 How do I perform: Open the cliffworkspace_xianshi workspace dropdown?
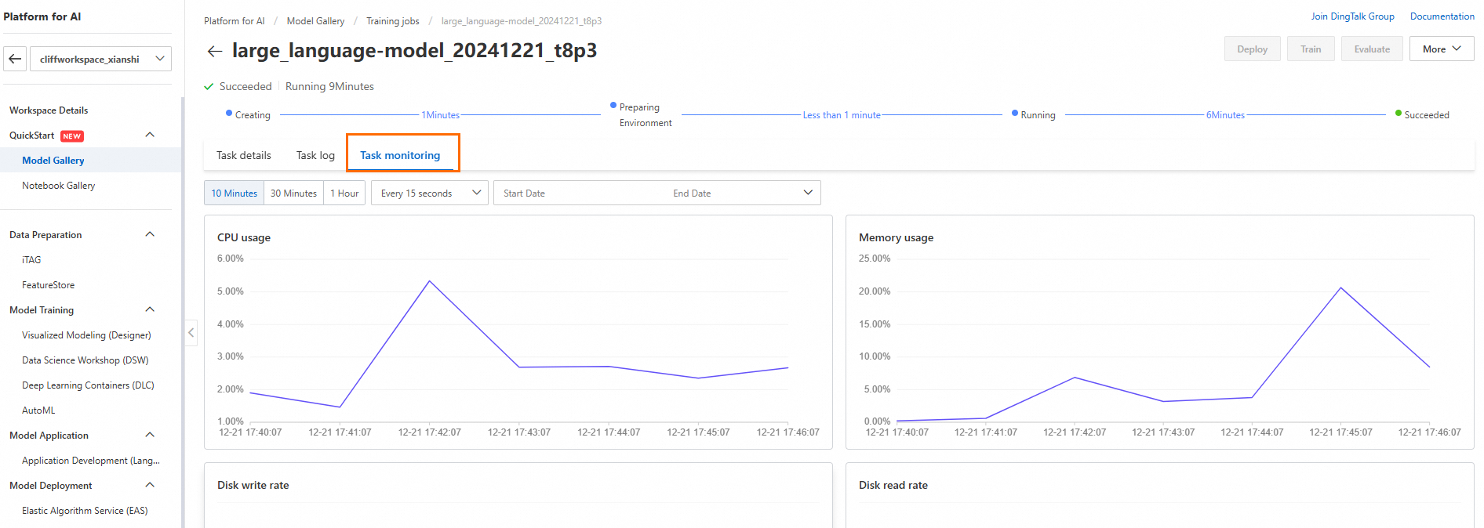coord(100,59)
